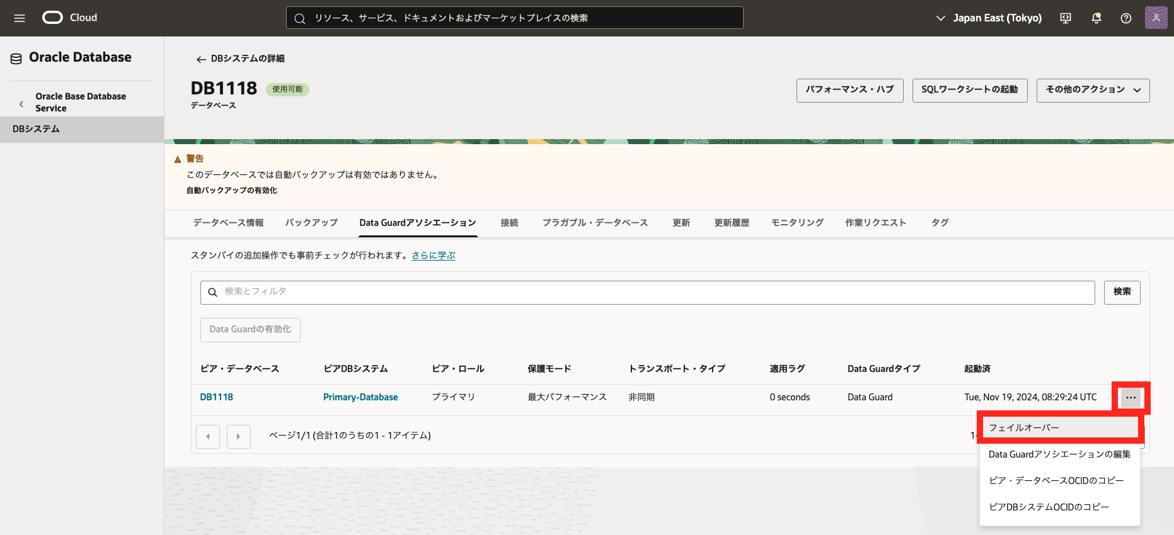Open the hamburger navigation menu
The image size is (1174, 535).
coord(20,18)
